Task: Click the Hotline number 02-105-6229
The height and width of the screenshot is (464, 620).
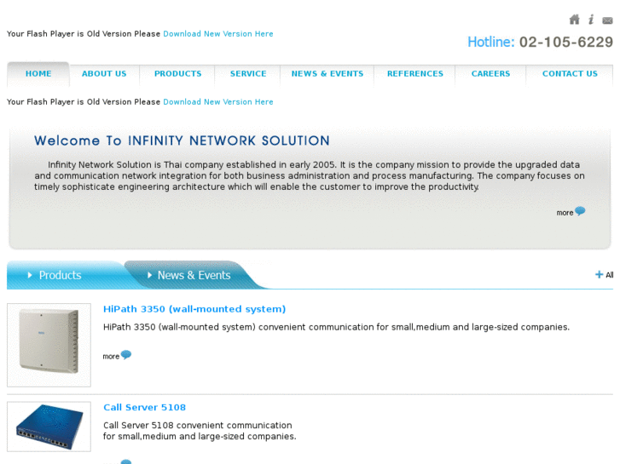Action: click(565, 42)
